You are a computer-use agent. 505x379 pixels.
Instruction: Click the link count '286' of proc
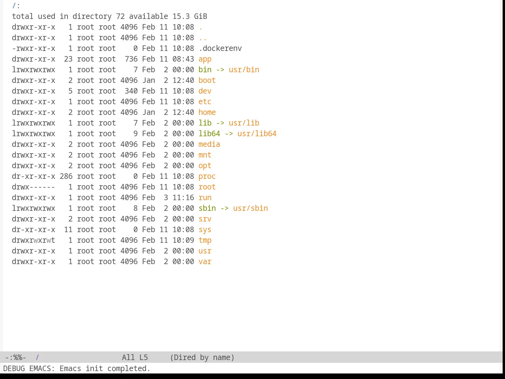tap(66, 176)
